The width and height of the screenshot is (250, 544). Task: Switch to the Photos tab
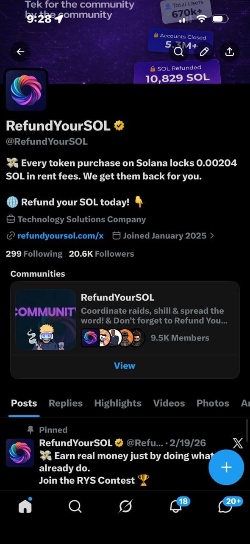click(x=213, y=403)
